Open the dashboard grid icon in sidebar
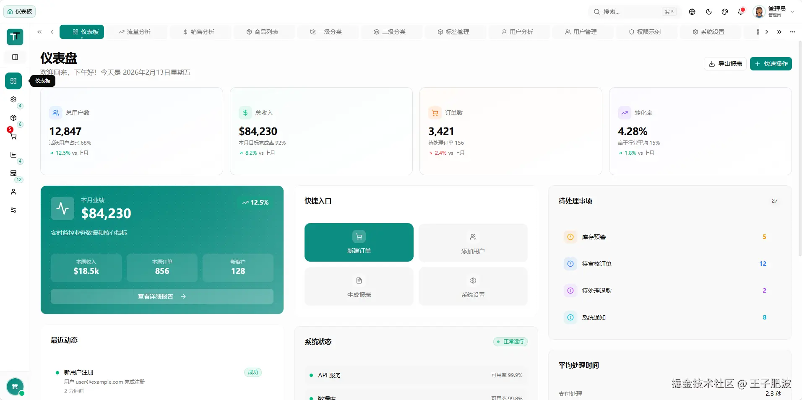The height and width of the screenshot is (400, 802). click(x=13, y=81)
